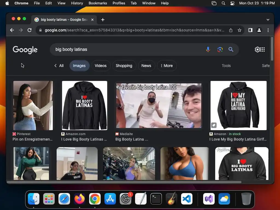
Task: Open the Trash in the Dock
Action: (x=246, y=199)
